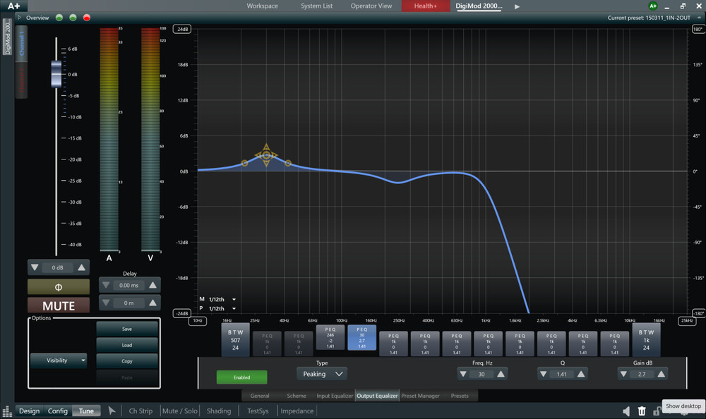Click the play arrow next to DigiMod tab
706x419 pixels.
(x=517, y=6)
